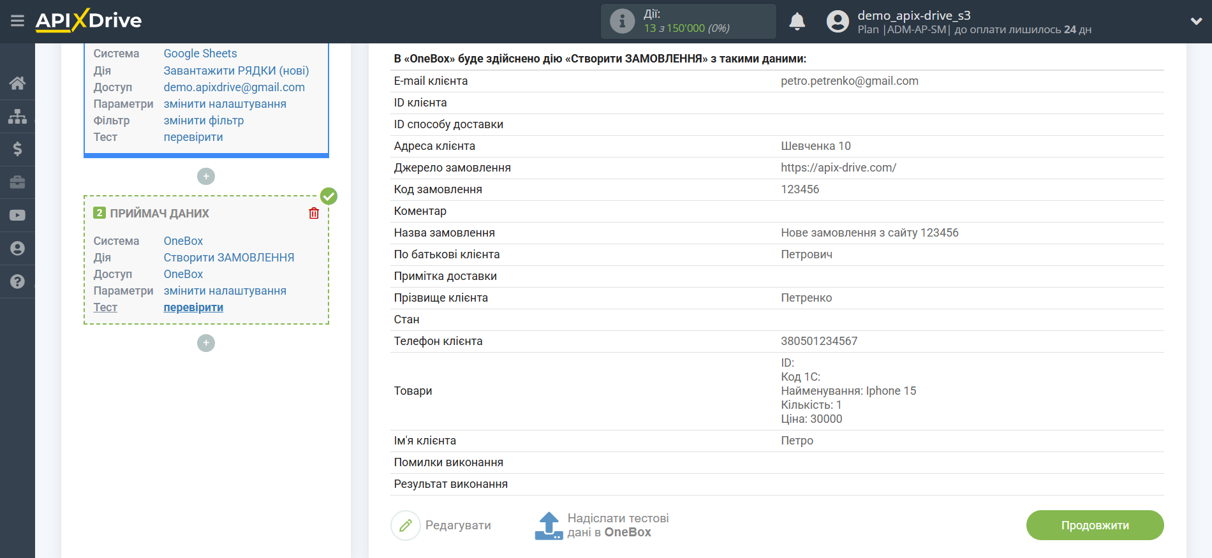Open billing dollar icon in sidebar
The height and width of the screenshot is (558, 1212).
17,149
